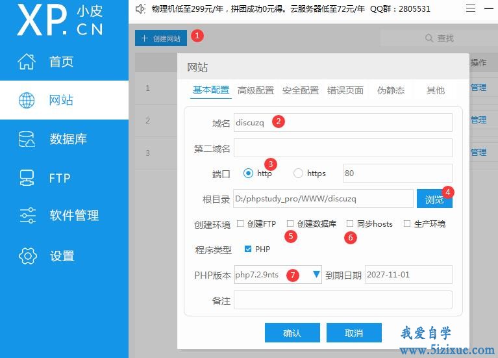This screenshot has height=358, width=498.
Task: Open the PHP版本 dropdown arrow
Action: click(316, 274)
